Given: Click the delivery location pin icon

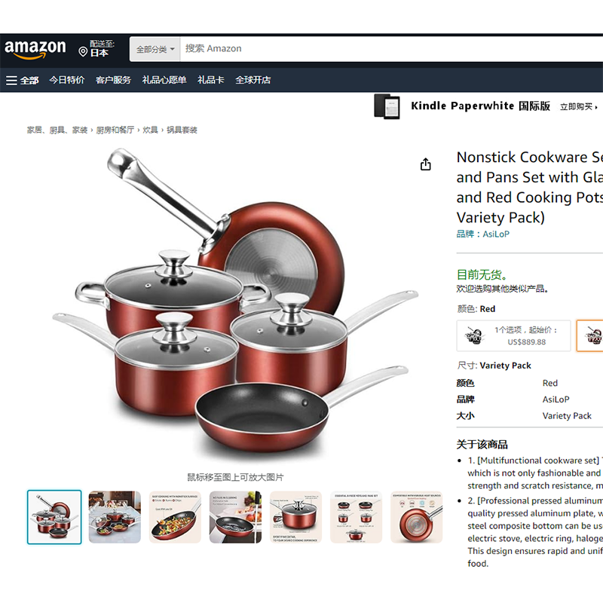Looking at the screenshot, I should 83,51.
